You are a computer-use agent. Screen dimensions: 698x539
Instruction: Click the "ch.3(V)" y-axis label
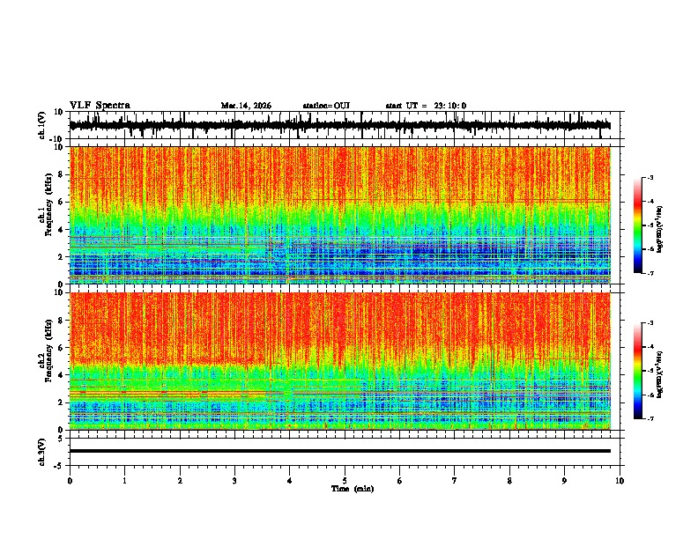pos(42,452)
